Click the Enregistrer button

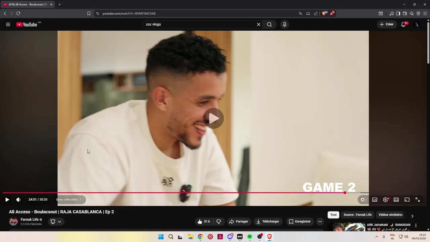300,221
